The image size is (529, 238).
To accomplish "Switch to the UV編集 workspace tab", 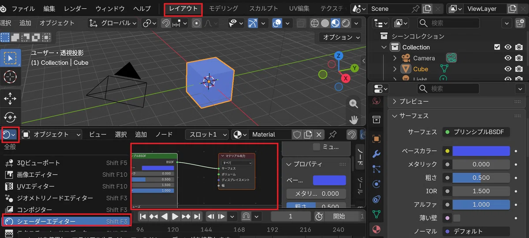I will tap(299, 9).
